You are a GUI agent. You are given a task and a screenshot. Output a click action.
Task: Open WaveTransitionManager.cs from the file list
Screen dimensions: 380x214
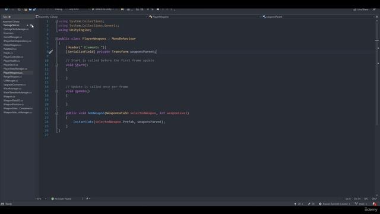[x=17, y=93]
